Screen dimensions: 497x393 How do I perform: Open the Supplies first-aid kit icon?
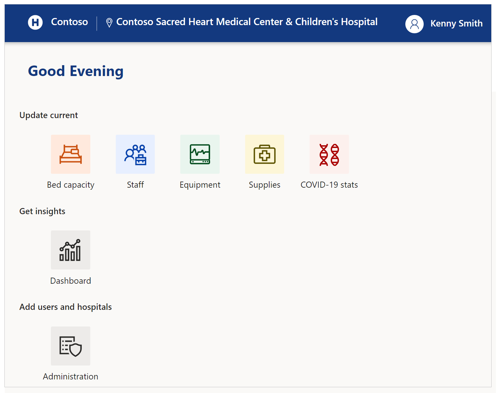click(x=264, y=154)
